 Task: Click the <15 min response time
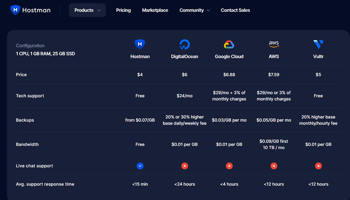(x=140, y=184)
